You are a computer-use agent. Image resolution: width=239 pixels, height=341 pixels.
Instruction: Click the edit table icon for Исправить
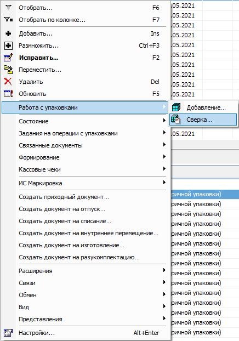pos(8,58)
